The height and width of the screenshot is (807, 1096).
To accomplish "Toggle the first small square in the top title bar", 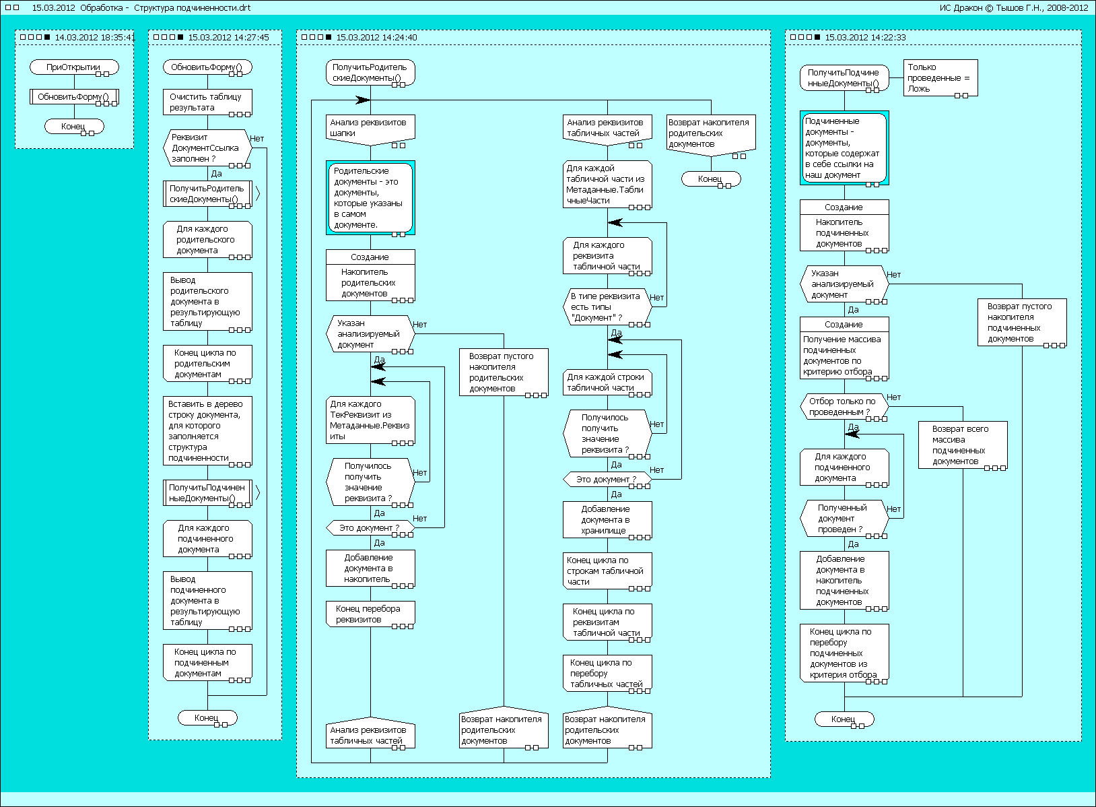I will [x=8, y=8].
